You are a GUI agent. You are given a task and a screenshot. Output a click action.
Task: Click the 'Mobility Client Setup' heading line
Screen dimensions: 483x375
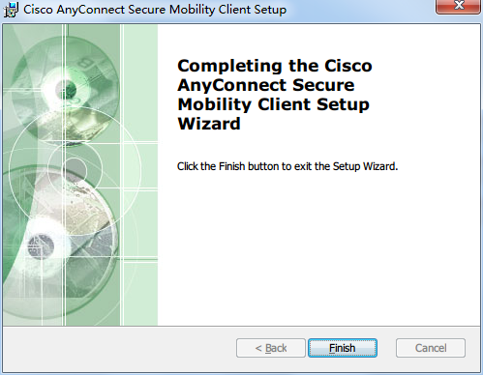point(273,104)
